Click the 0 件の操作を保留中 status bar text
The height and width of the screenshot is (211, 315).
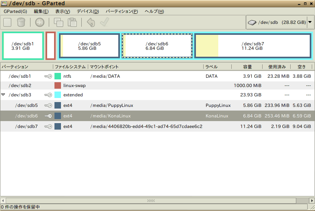[20, 207]
